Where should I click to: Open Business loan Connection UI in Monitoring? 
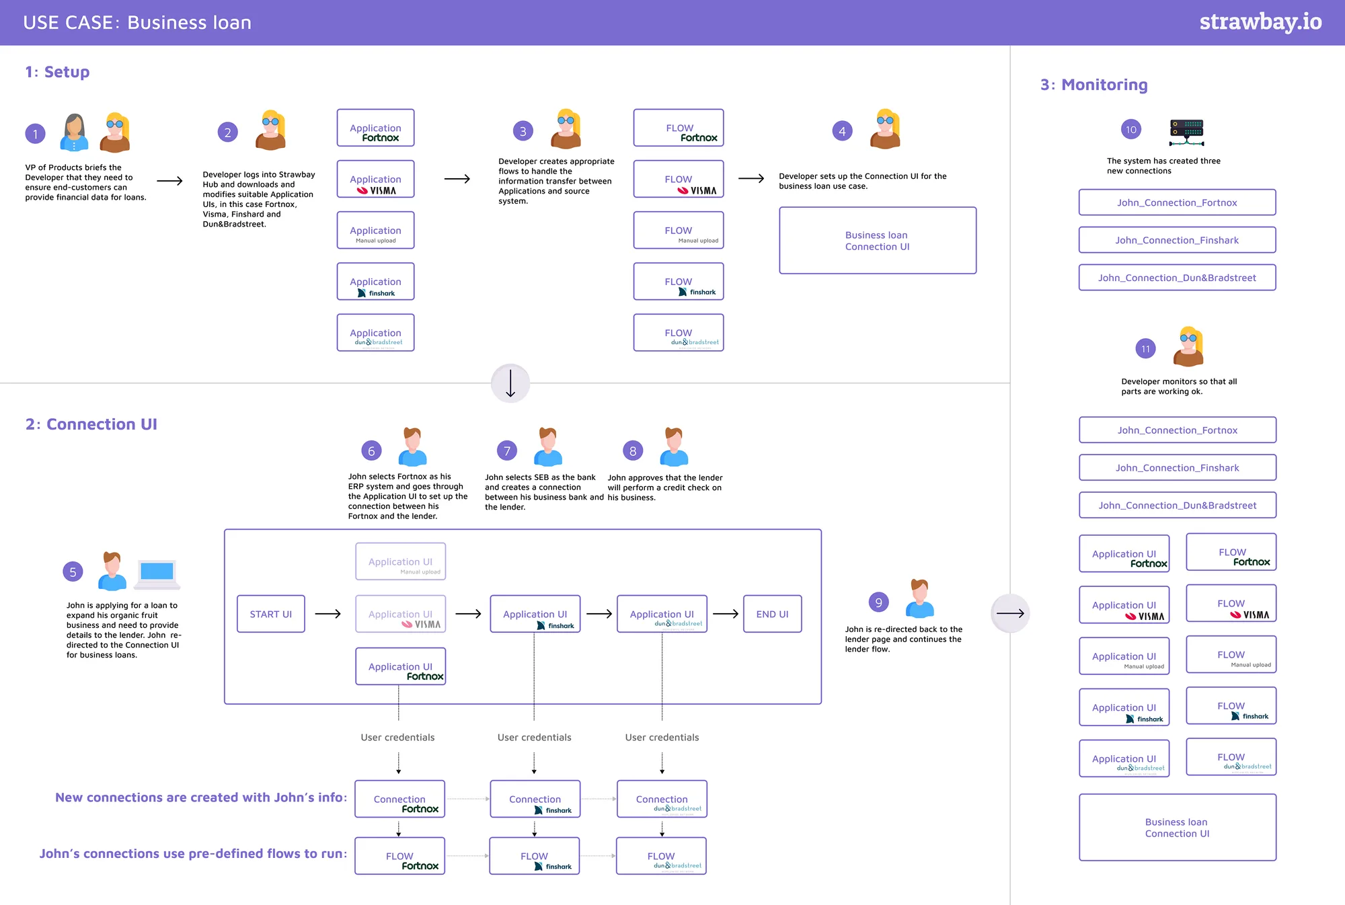click(x=1178, y=827)
